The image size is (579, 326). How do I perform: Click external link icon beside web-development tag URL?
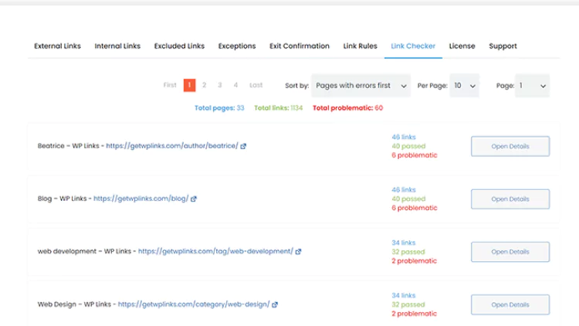[x=298, y=252]
